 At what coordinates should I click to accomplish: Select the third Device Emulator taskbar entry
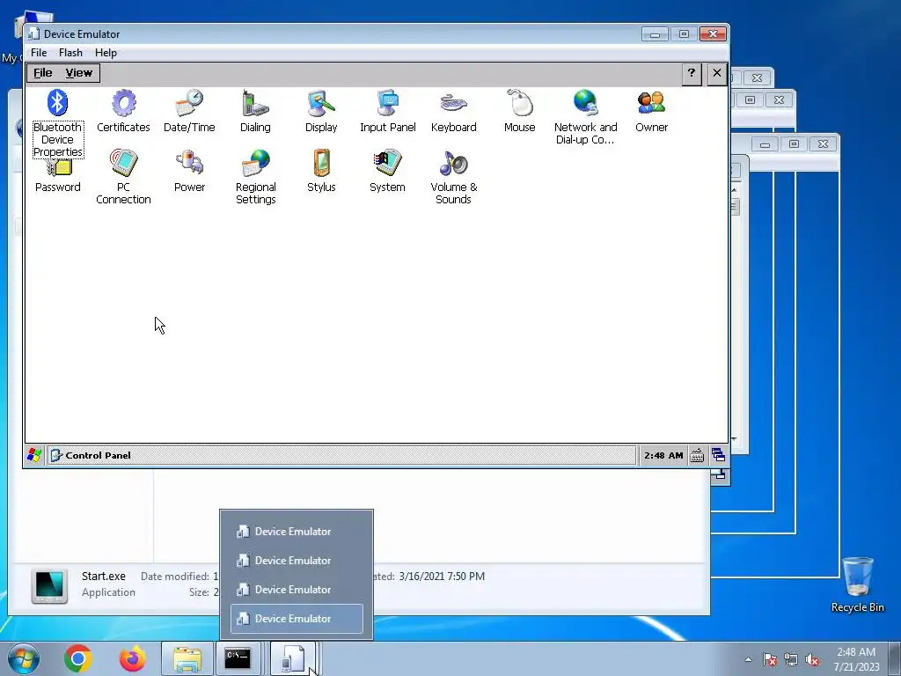[297, 590]
